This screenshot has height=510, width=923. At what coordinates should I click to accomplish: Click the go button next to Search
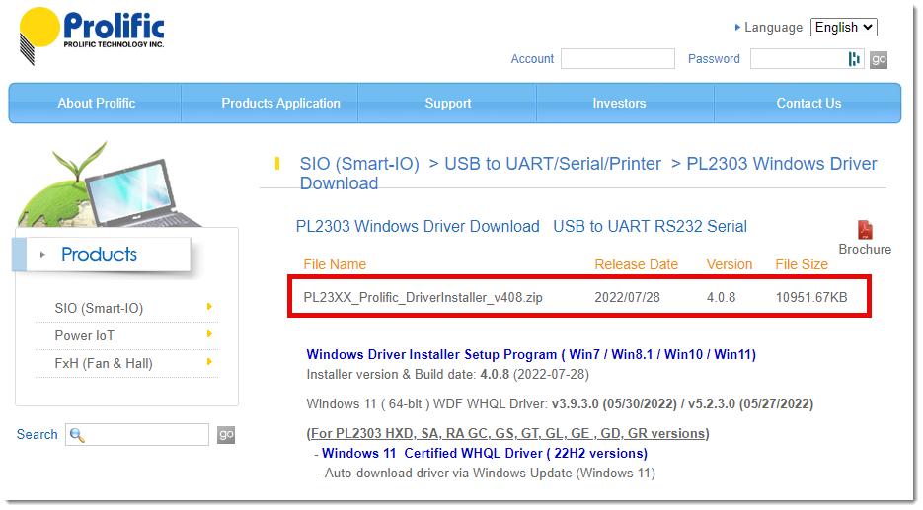(226, 435)
